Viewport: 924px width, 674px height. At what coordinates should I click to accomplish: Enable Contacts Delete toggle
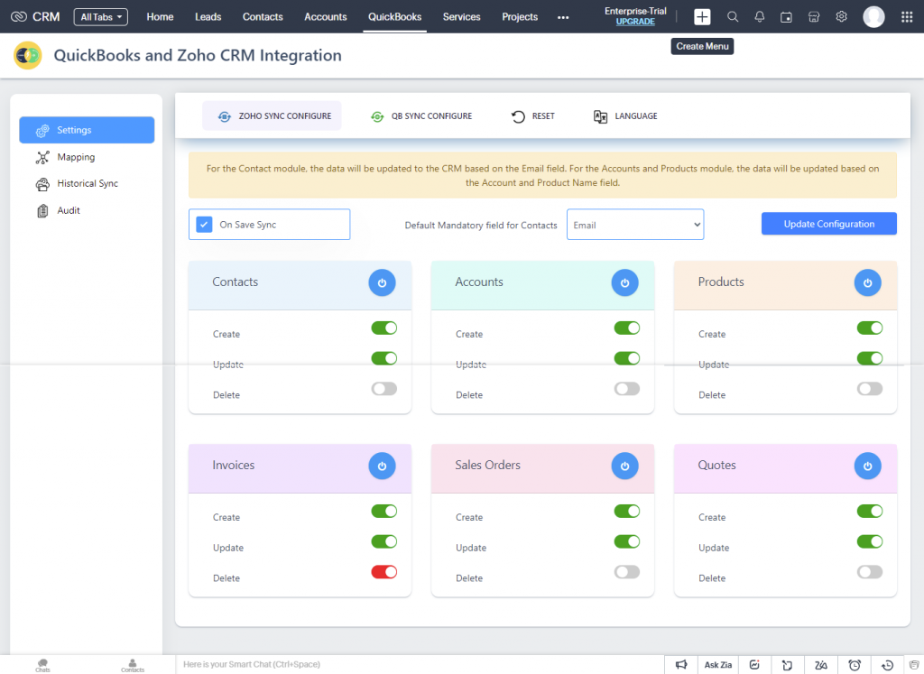[x=384, y=389]
